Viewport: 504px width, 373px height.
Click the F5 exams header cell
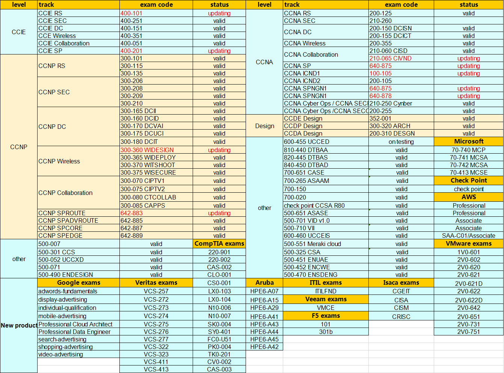tap(326, 316)
